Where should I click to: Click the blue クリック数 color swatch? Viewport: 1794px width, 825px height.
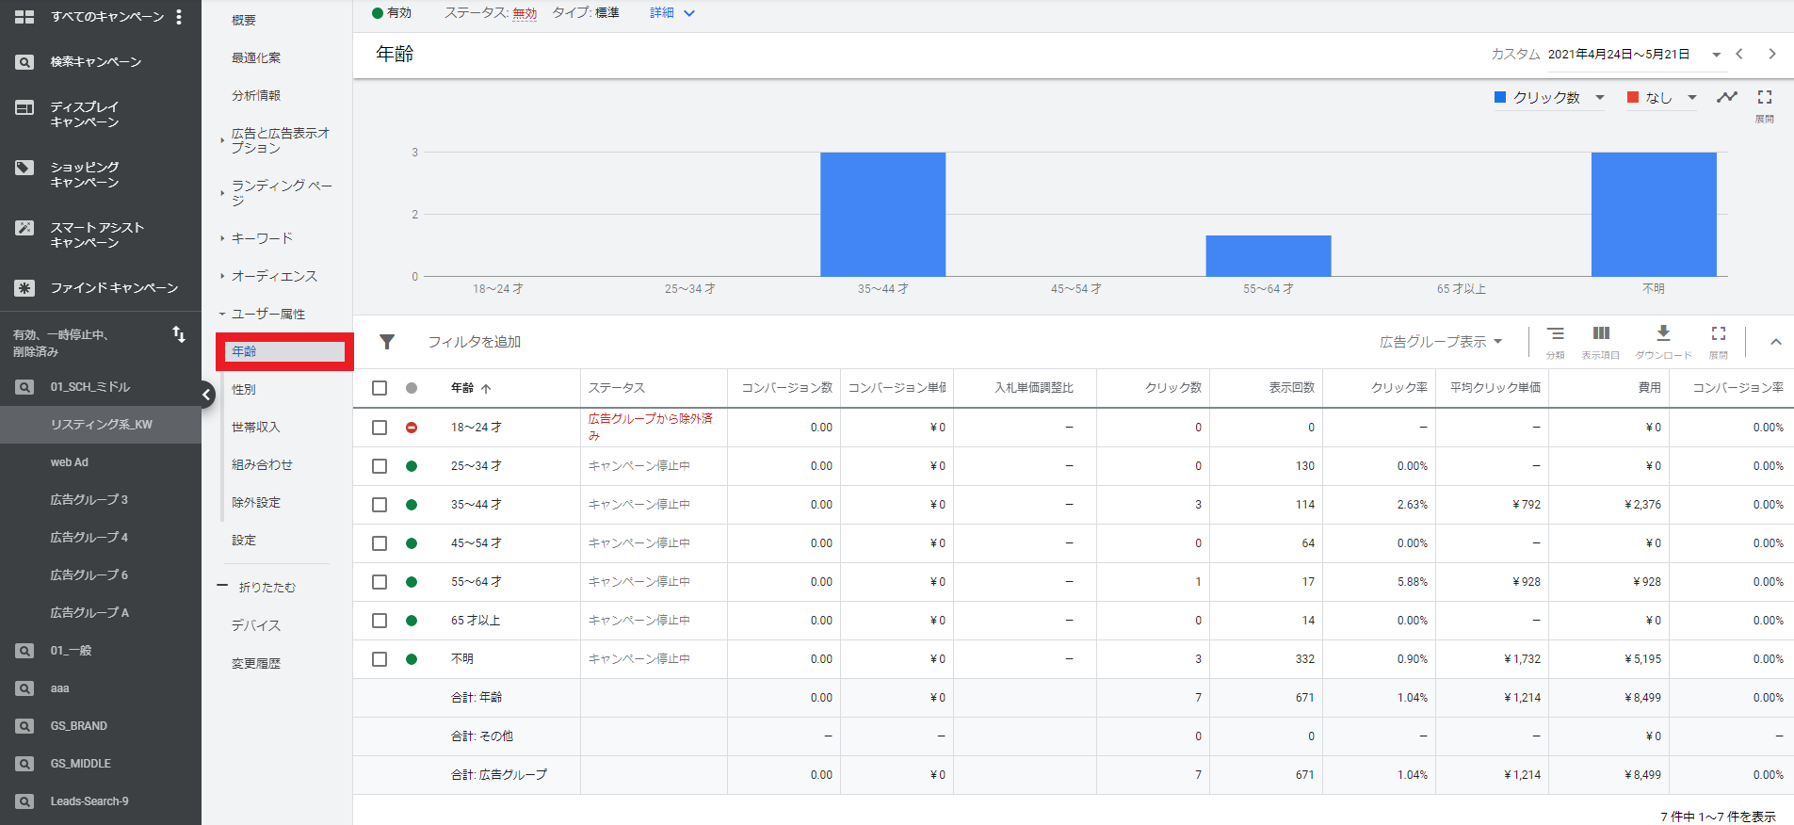point(1500,97)
